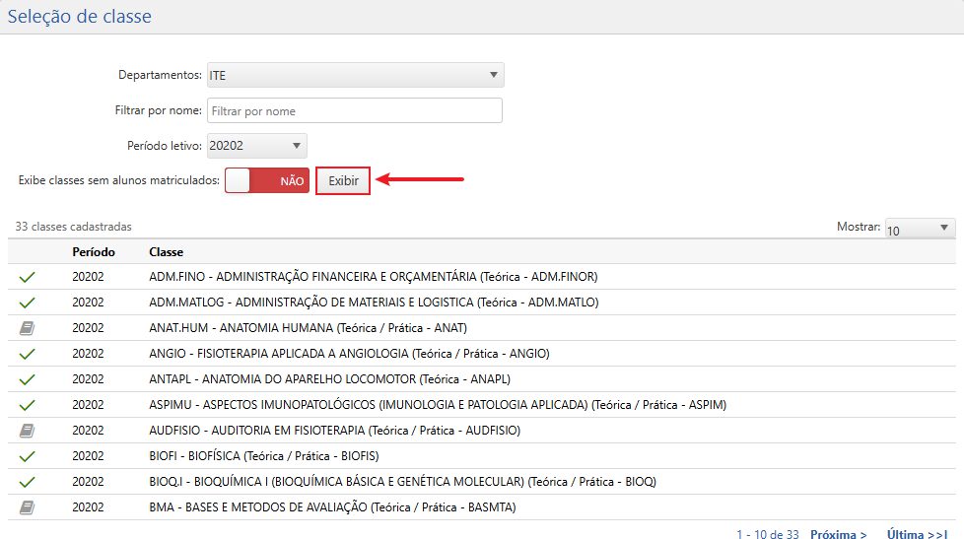Viewport: 964px width, 539px height.
Task: Click green checkmark icon for ANTAPL row
Action: pos(27,379)
